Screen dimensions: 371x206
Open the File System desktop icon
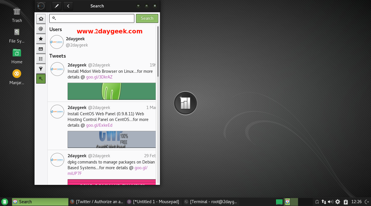click(17, 36)
